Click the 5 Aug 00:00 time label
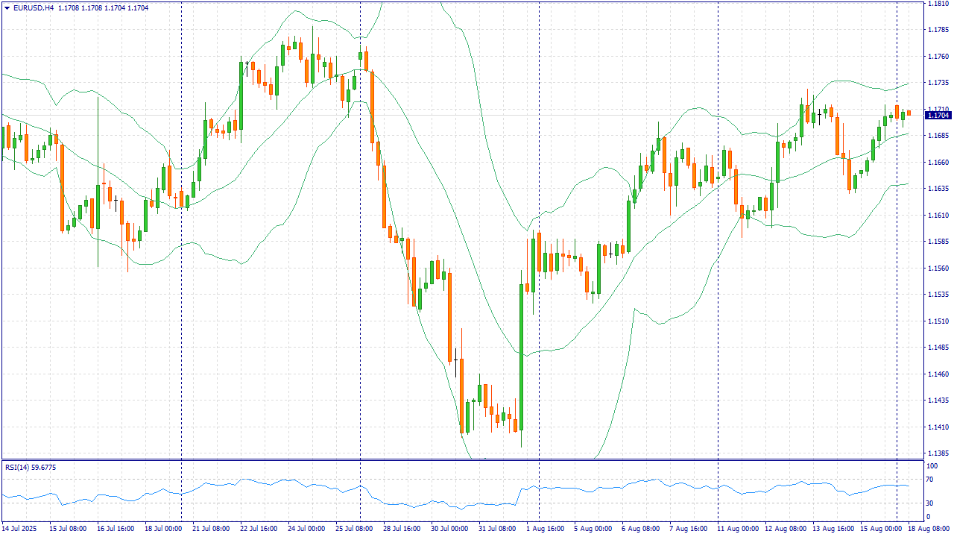Image resolution: width=954 pixels, height=537 pixels. point(593,529)
